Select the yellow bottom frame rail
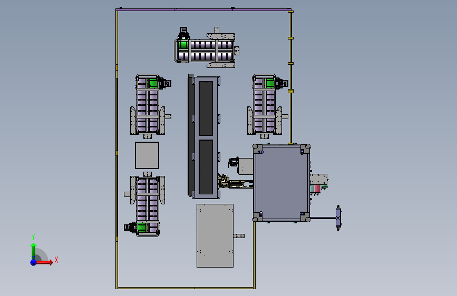This screenshot has height=296, width=457. coord(186,288)
